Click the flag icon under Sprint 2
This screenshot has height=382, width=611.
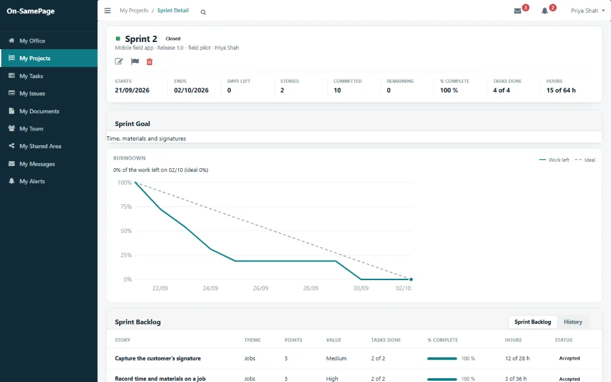click(x=135, y=61)
